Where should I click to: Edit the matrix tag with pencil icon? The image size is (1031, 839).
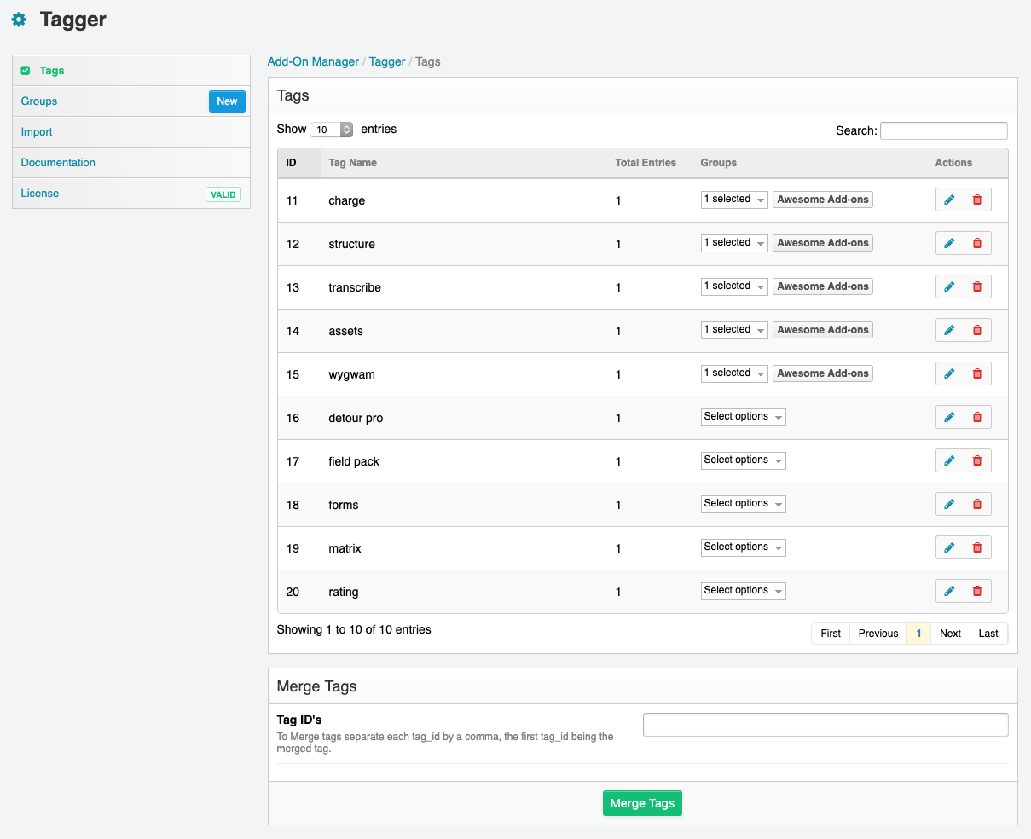pyautogui.click(x=949, y=547)
